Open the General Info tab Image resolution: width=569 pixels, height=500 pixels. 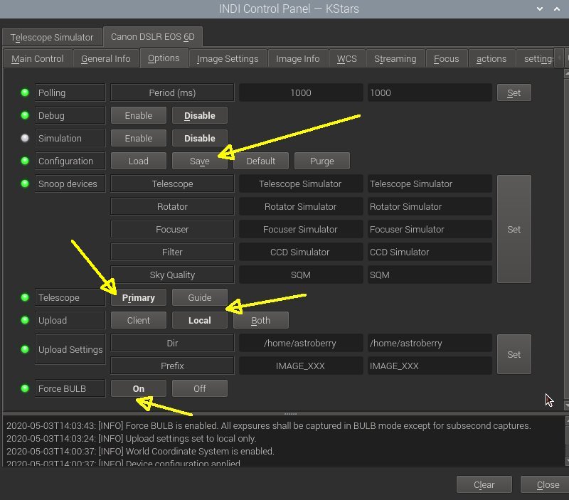click(105, 58)
